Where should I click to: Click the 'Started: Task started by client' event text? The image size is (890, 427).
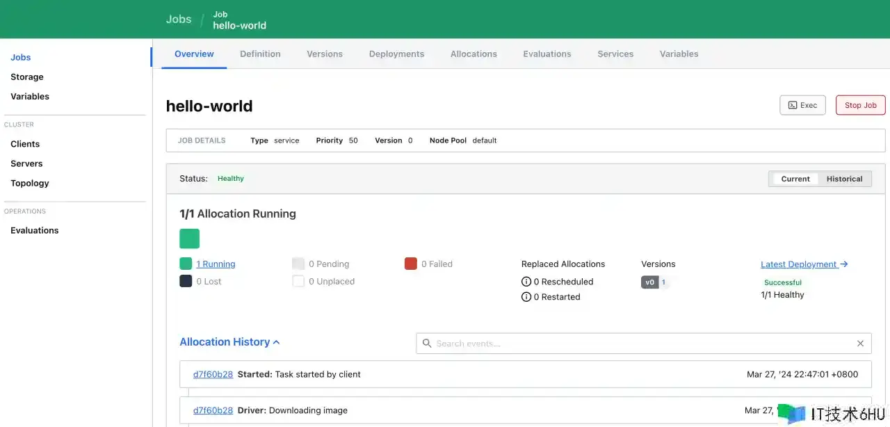[x=299, y=374]
